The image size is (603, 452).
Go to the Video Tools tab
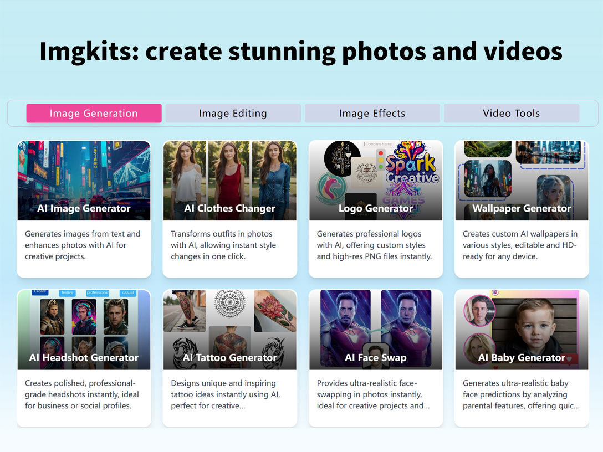[x=512, y=113]
